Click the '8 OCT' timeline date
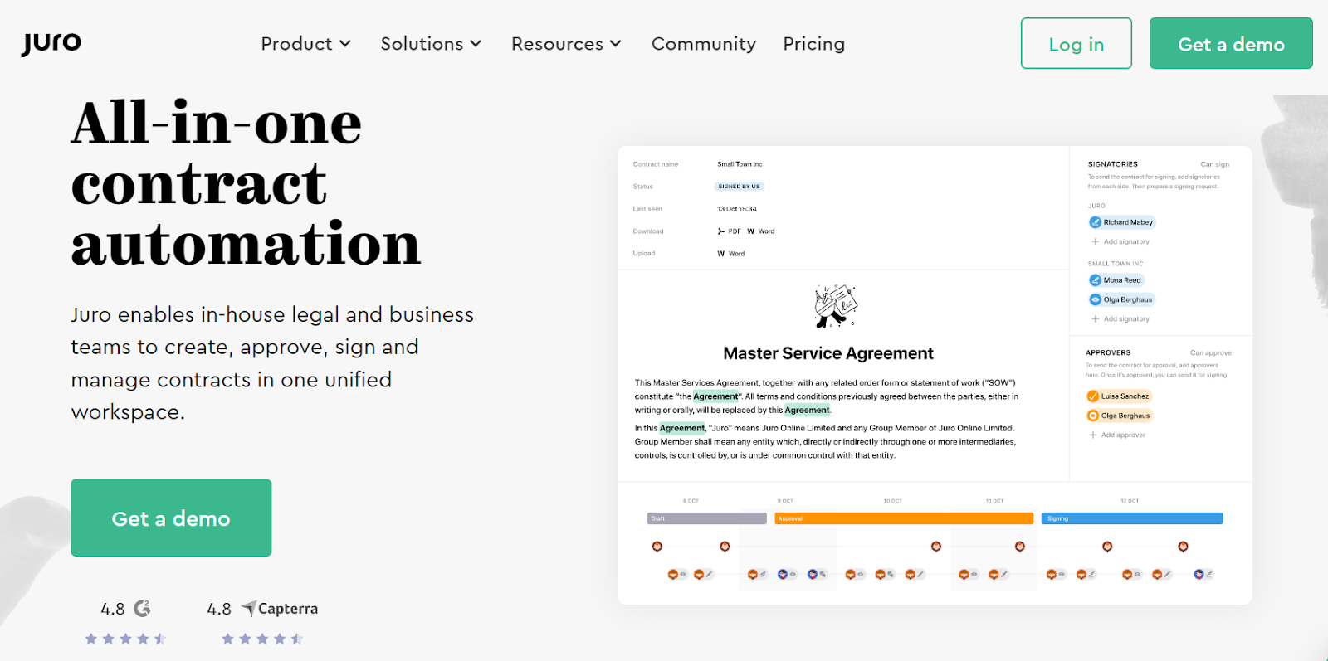 [x=691, y=501]
